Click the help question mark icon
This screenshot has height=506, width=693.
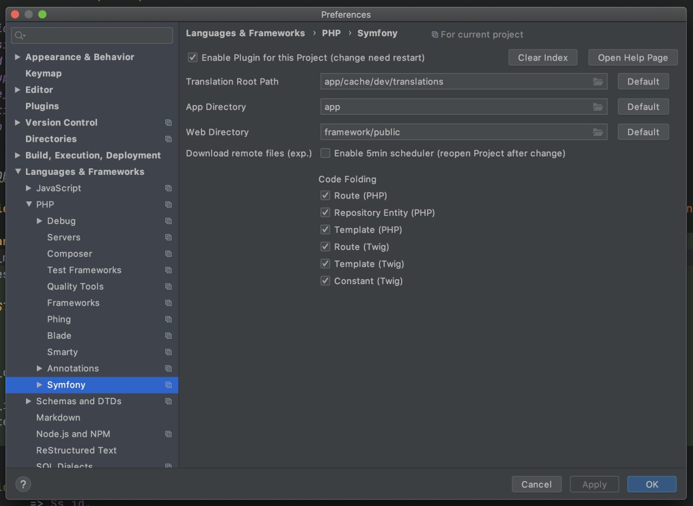tap(23, 484)
